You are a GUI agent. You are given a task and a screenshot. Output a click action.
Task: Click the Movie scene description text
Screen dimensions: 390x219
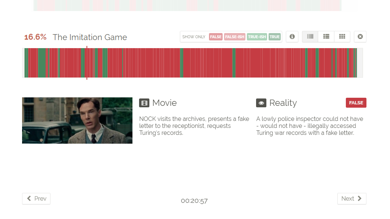click(x=194, y=126)
